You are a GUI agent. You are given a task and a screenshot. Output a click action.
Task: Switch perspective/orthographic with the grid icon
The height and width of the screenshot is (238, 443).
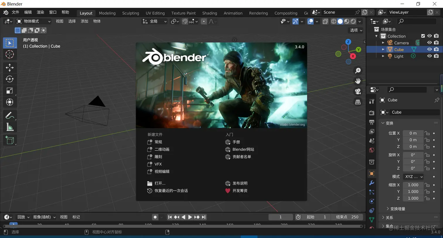tap(358, 102)
